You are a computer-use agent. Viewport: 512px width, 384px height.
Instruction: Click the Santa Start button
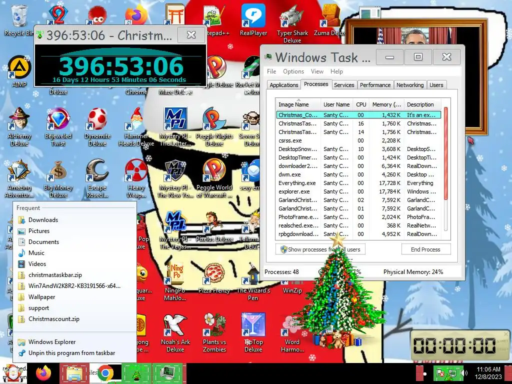[13, 372]
